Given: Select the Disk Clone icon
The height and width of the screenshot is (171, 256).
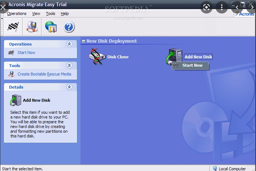Looking at the screenshot, I should (97, 57).
